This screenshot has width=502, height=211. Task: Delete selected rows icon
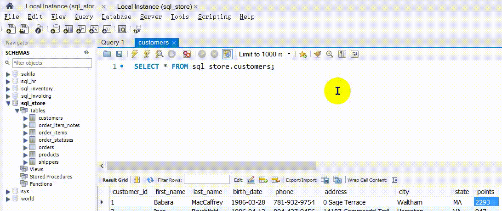[276, 180]
